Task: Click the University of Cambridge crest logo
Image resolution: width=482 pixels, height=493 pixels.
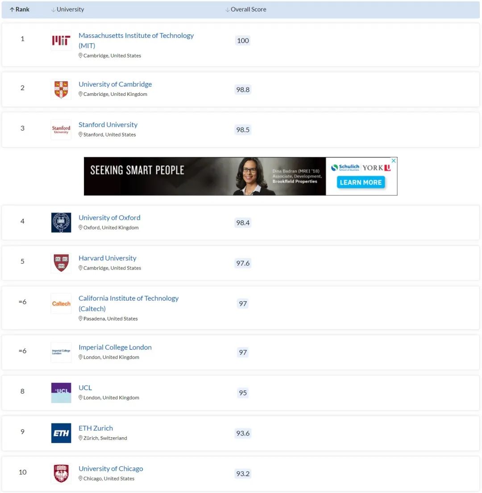Action: coord(61,89)
